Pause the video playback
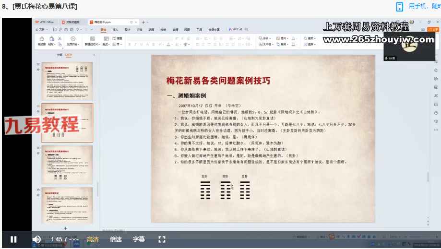 tap(13, 239)
